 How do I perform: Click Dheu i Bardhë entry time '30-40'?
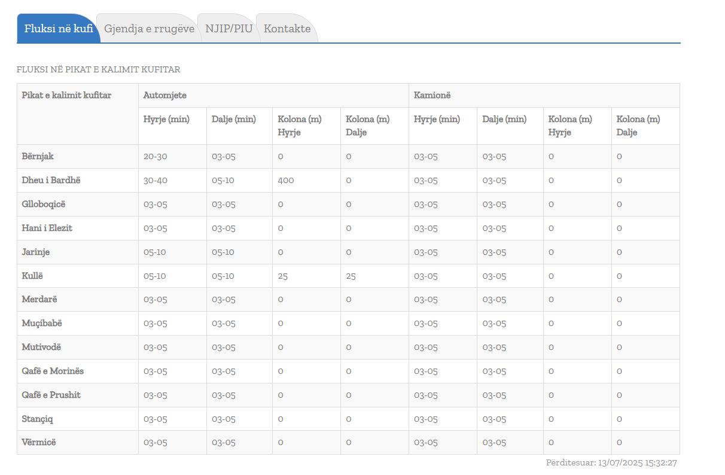[x=156, y=180]
